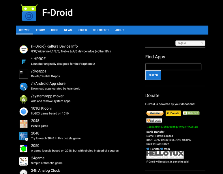Open the * HPROF app link
223x174 pixels.
tap(38, 59)
